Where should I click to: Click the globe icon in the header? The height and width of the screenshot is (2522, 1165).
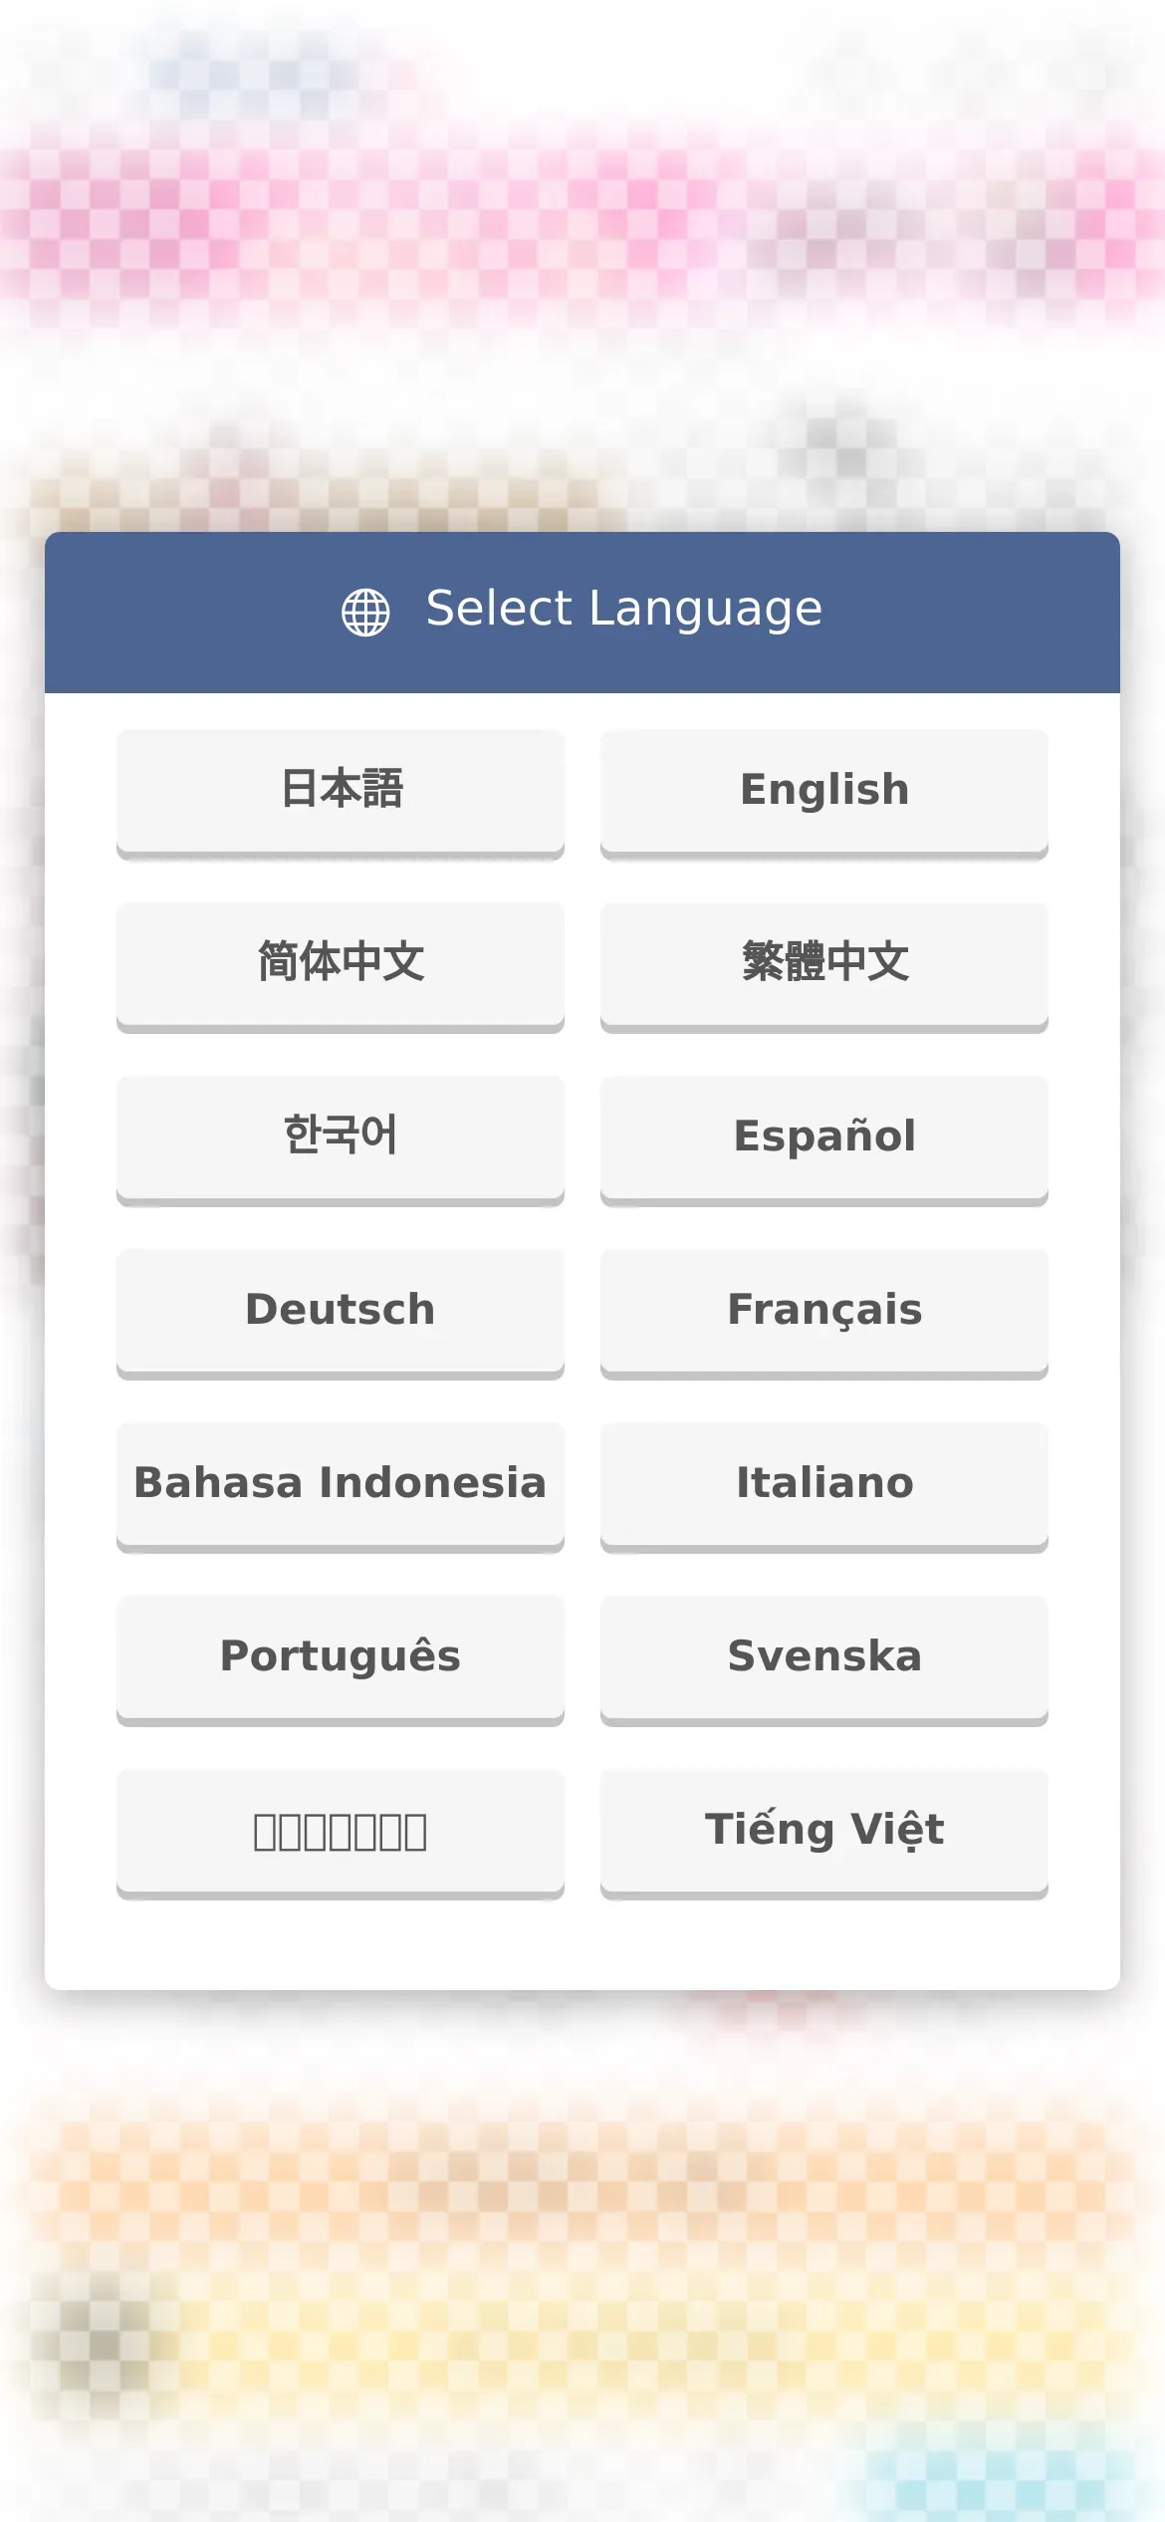point(365,612)
